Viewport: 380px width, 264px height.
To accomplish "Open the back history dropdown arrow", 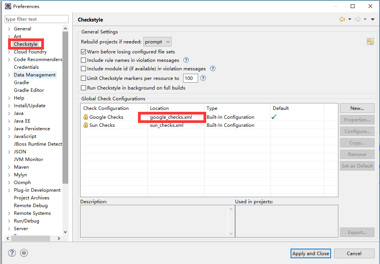I will [350, 19].
